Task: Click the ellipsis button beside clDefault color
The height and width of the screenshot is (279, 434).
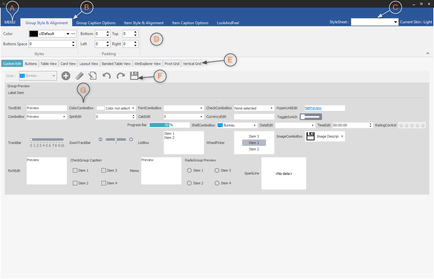Action: 73,34
